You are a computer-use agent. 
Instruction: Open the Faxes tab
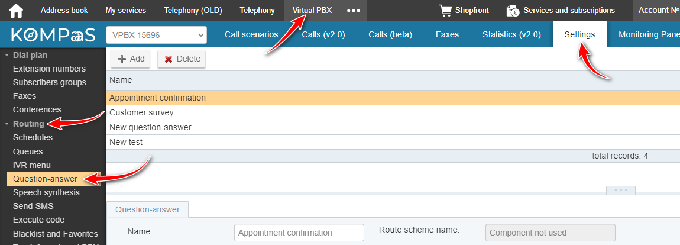[x=447, y=35]
